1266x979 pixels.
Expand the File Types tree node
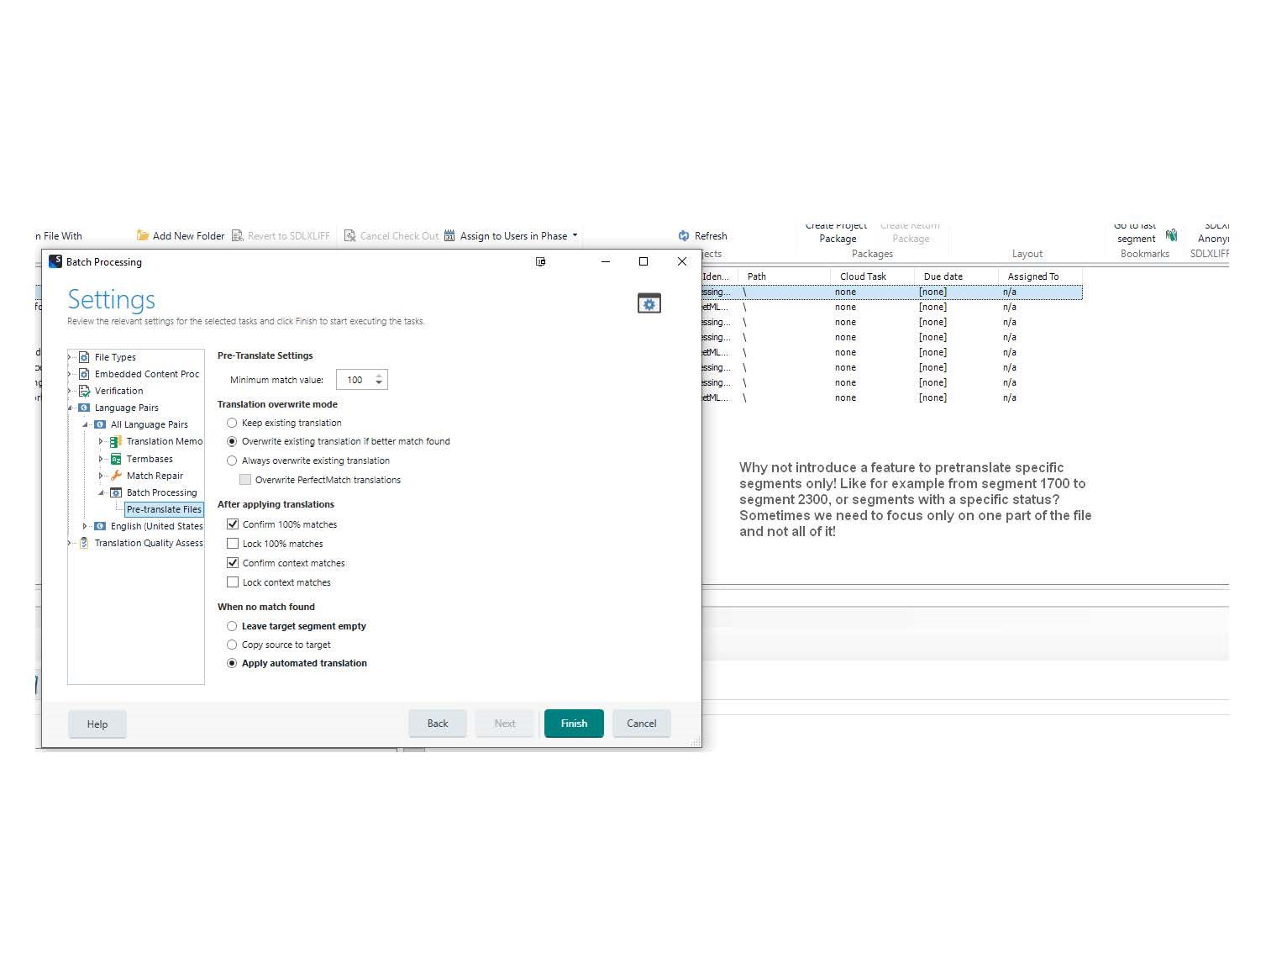(70, 357)
